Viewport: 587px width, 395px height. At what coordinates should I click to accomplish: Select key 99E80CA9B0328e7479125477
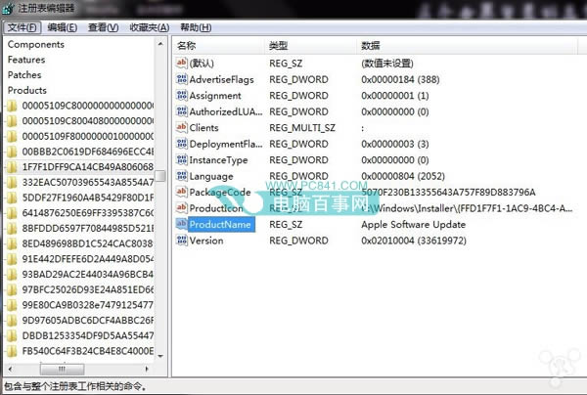point(88,305)
